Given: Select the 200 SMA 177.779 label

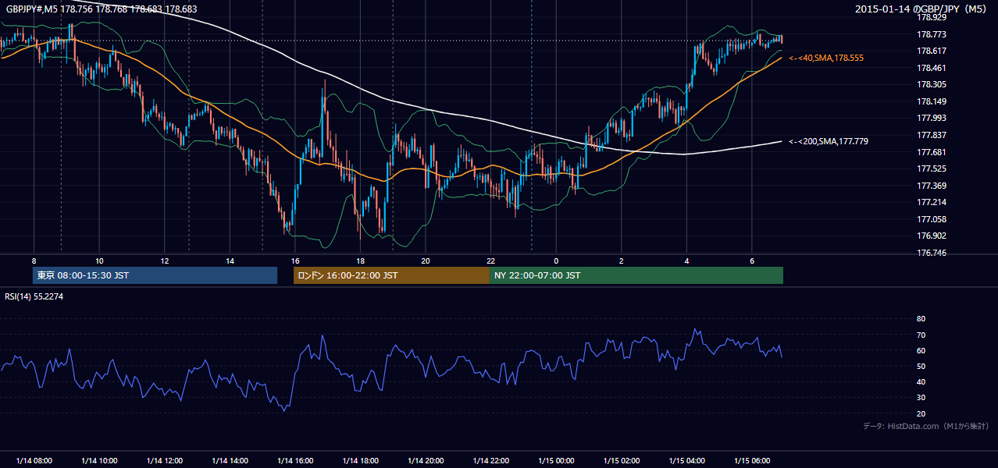Looking at the screenshot, I should point(829,141).
